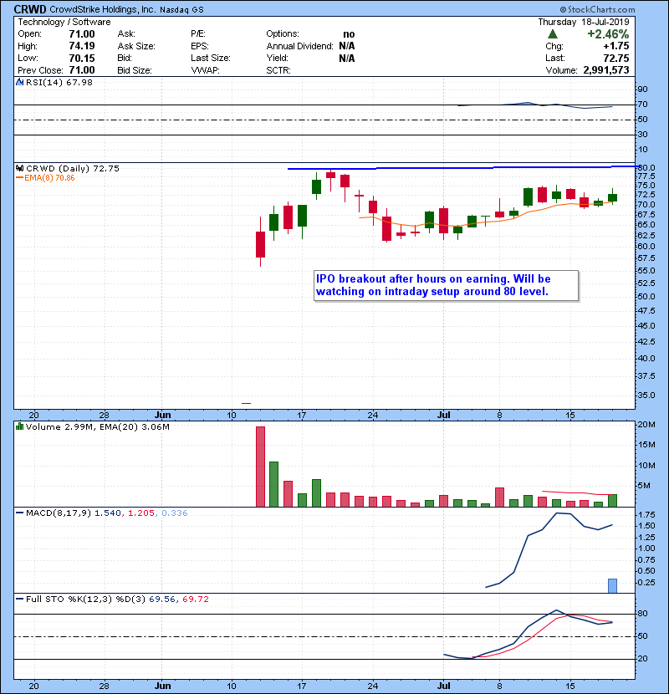
Task: Click the 80.0 price level on the price axis
Action: (646, 168)
